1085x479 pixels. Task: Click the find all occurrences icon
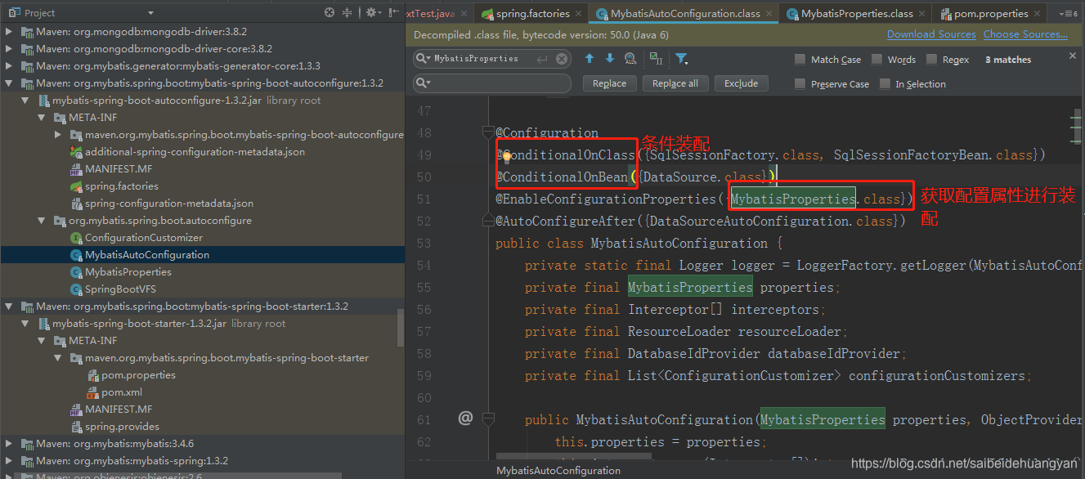pos(630,59)
